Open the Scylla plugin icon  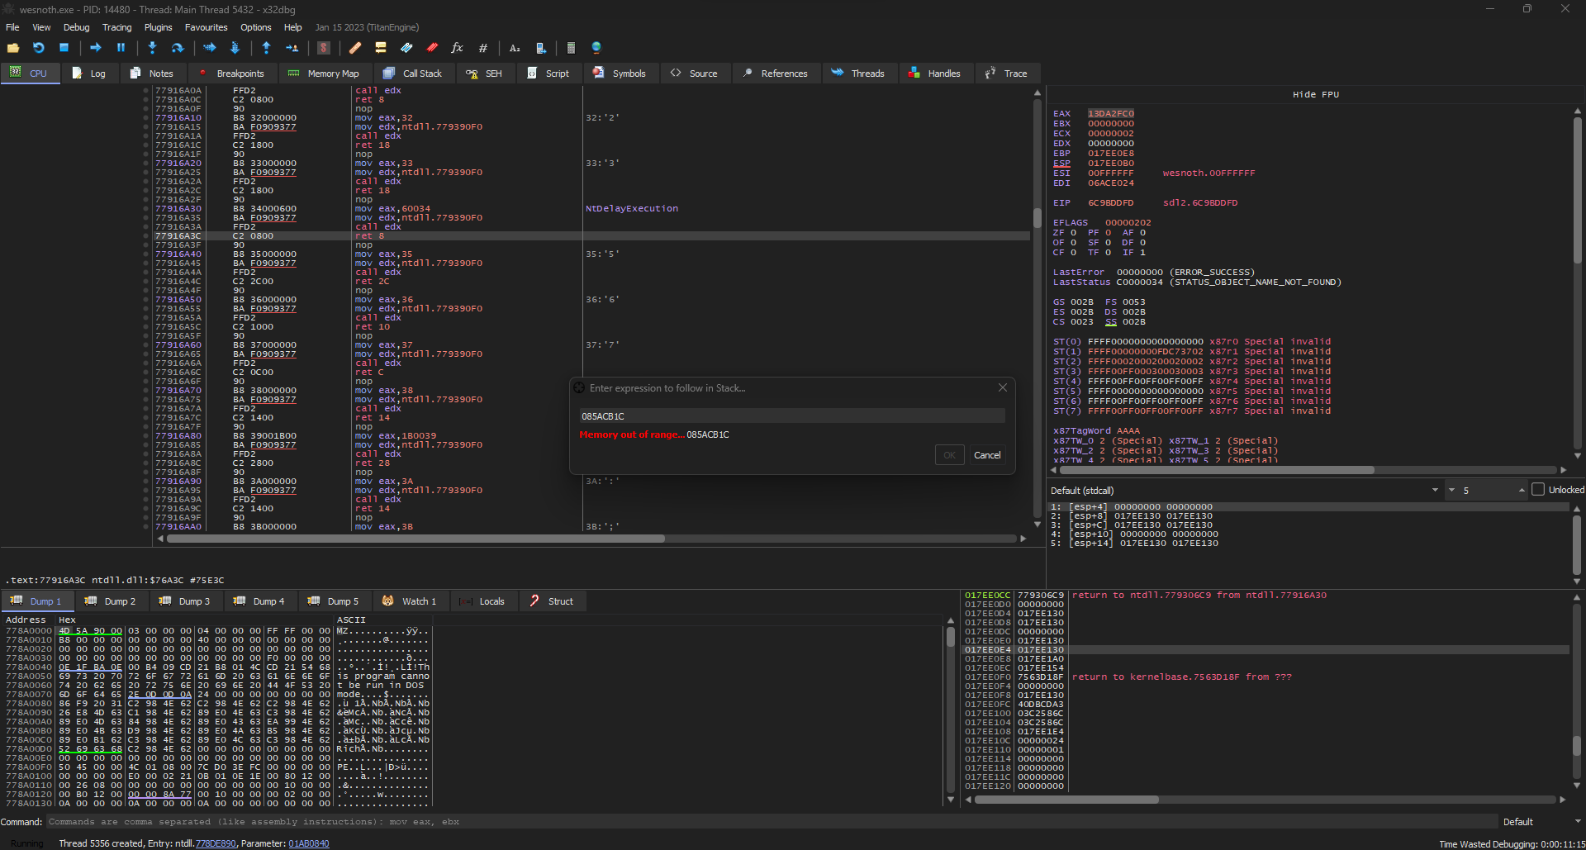tap(324, 48)
